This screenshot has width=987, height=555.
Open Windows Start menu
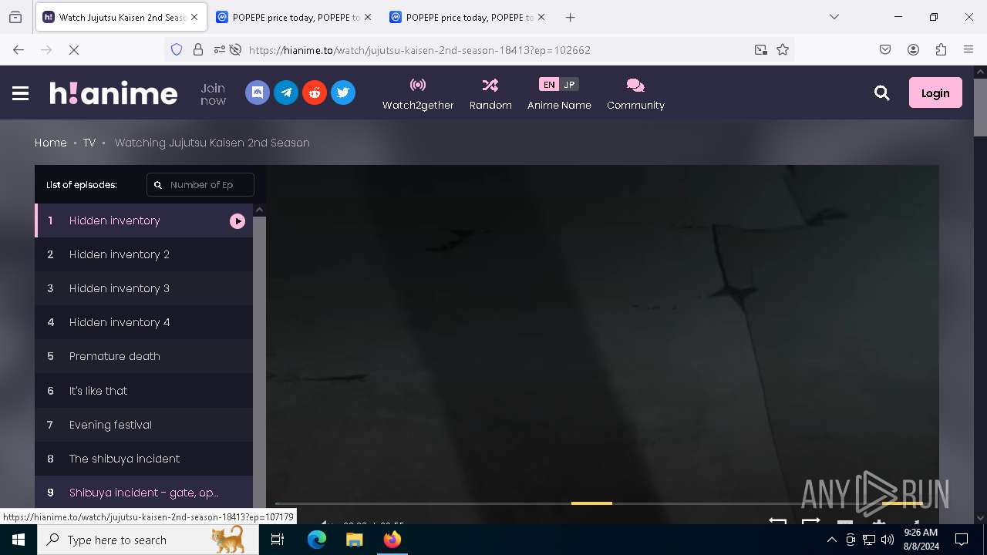coord(19,540)
